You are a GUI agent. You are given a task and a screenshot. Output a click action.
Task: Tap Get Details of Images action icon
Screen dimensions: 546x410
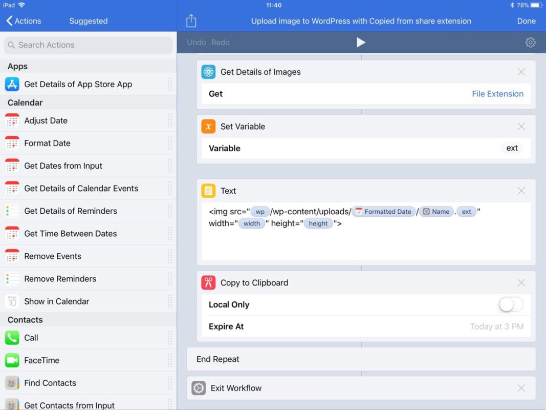208,72
